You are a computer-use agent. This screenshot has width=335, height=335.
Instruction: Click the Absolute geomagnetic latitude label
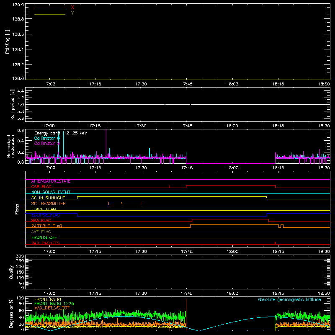pyautogui.click(x=289, y=299)
